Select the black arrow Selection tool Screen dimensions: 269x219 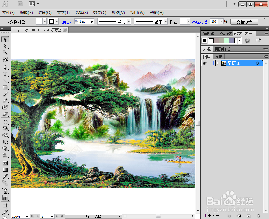tap(5, 39)
